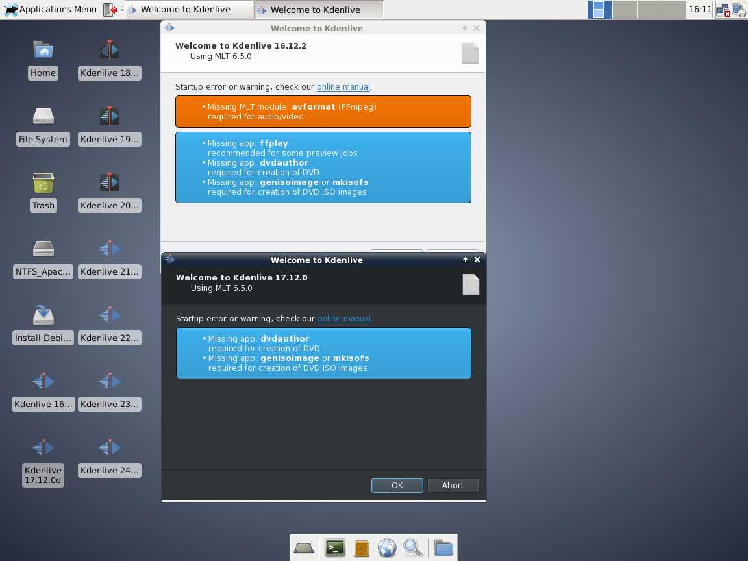
Task: Click genisoimage message in 17.12.0 dialog
Action: click(x=288, y=363)
